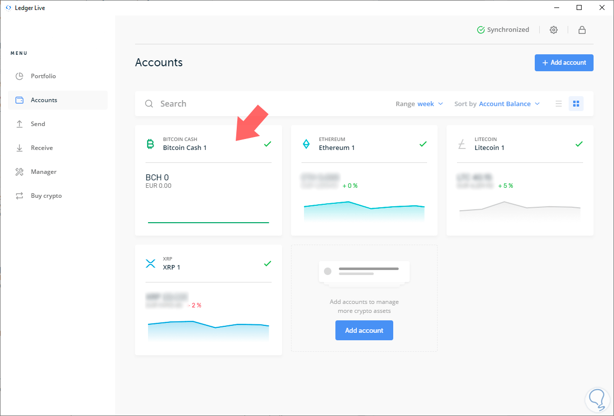The width and height of the screenshot is (614, 416).
Task: Open the XRP 1 price chart
Action: [x=208, y=331]
